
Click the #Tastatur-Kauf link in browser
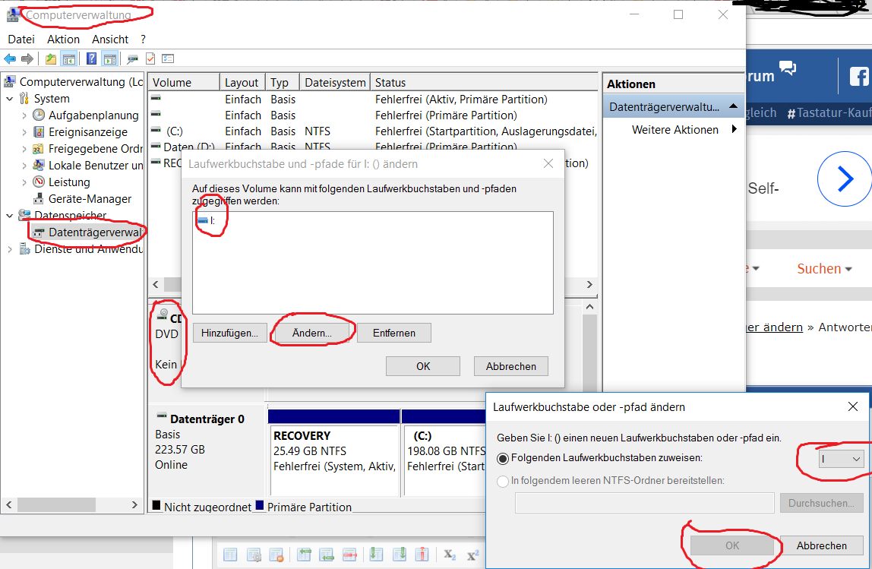pos(829,113)
